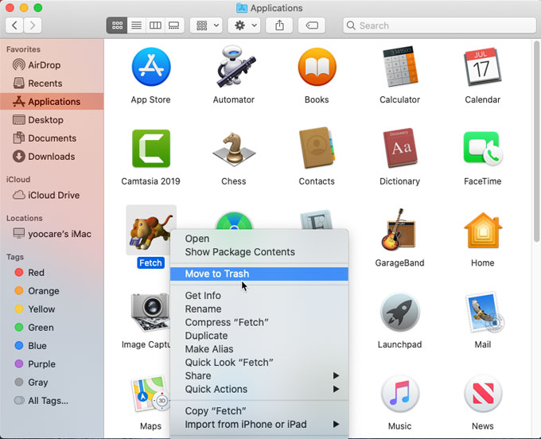Select the Camtasia 2019 icon
The width and height of the screenshot is (541, 439).
click(150, 150)
